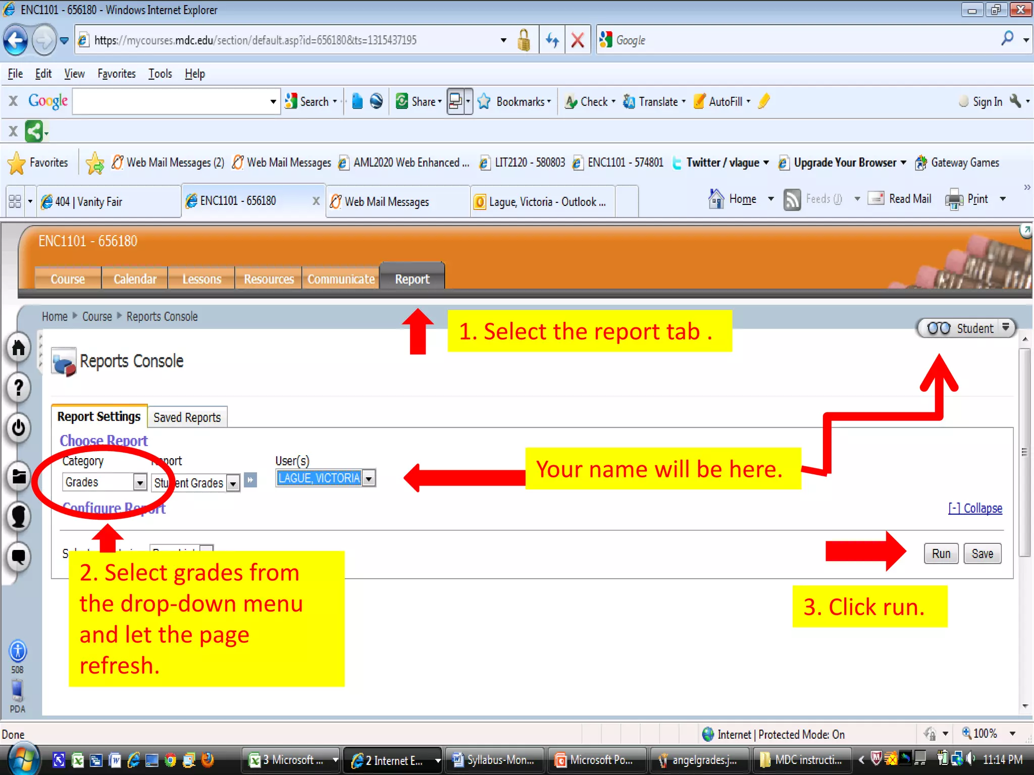Screen dimensions: 1034x775
Task: Switch to the Lessons tab
Action: tap(201, 279)
